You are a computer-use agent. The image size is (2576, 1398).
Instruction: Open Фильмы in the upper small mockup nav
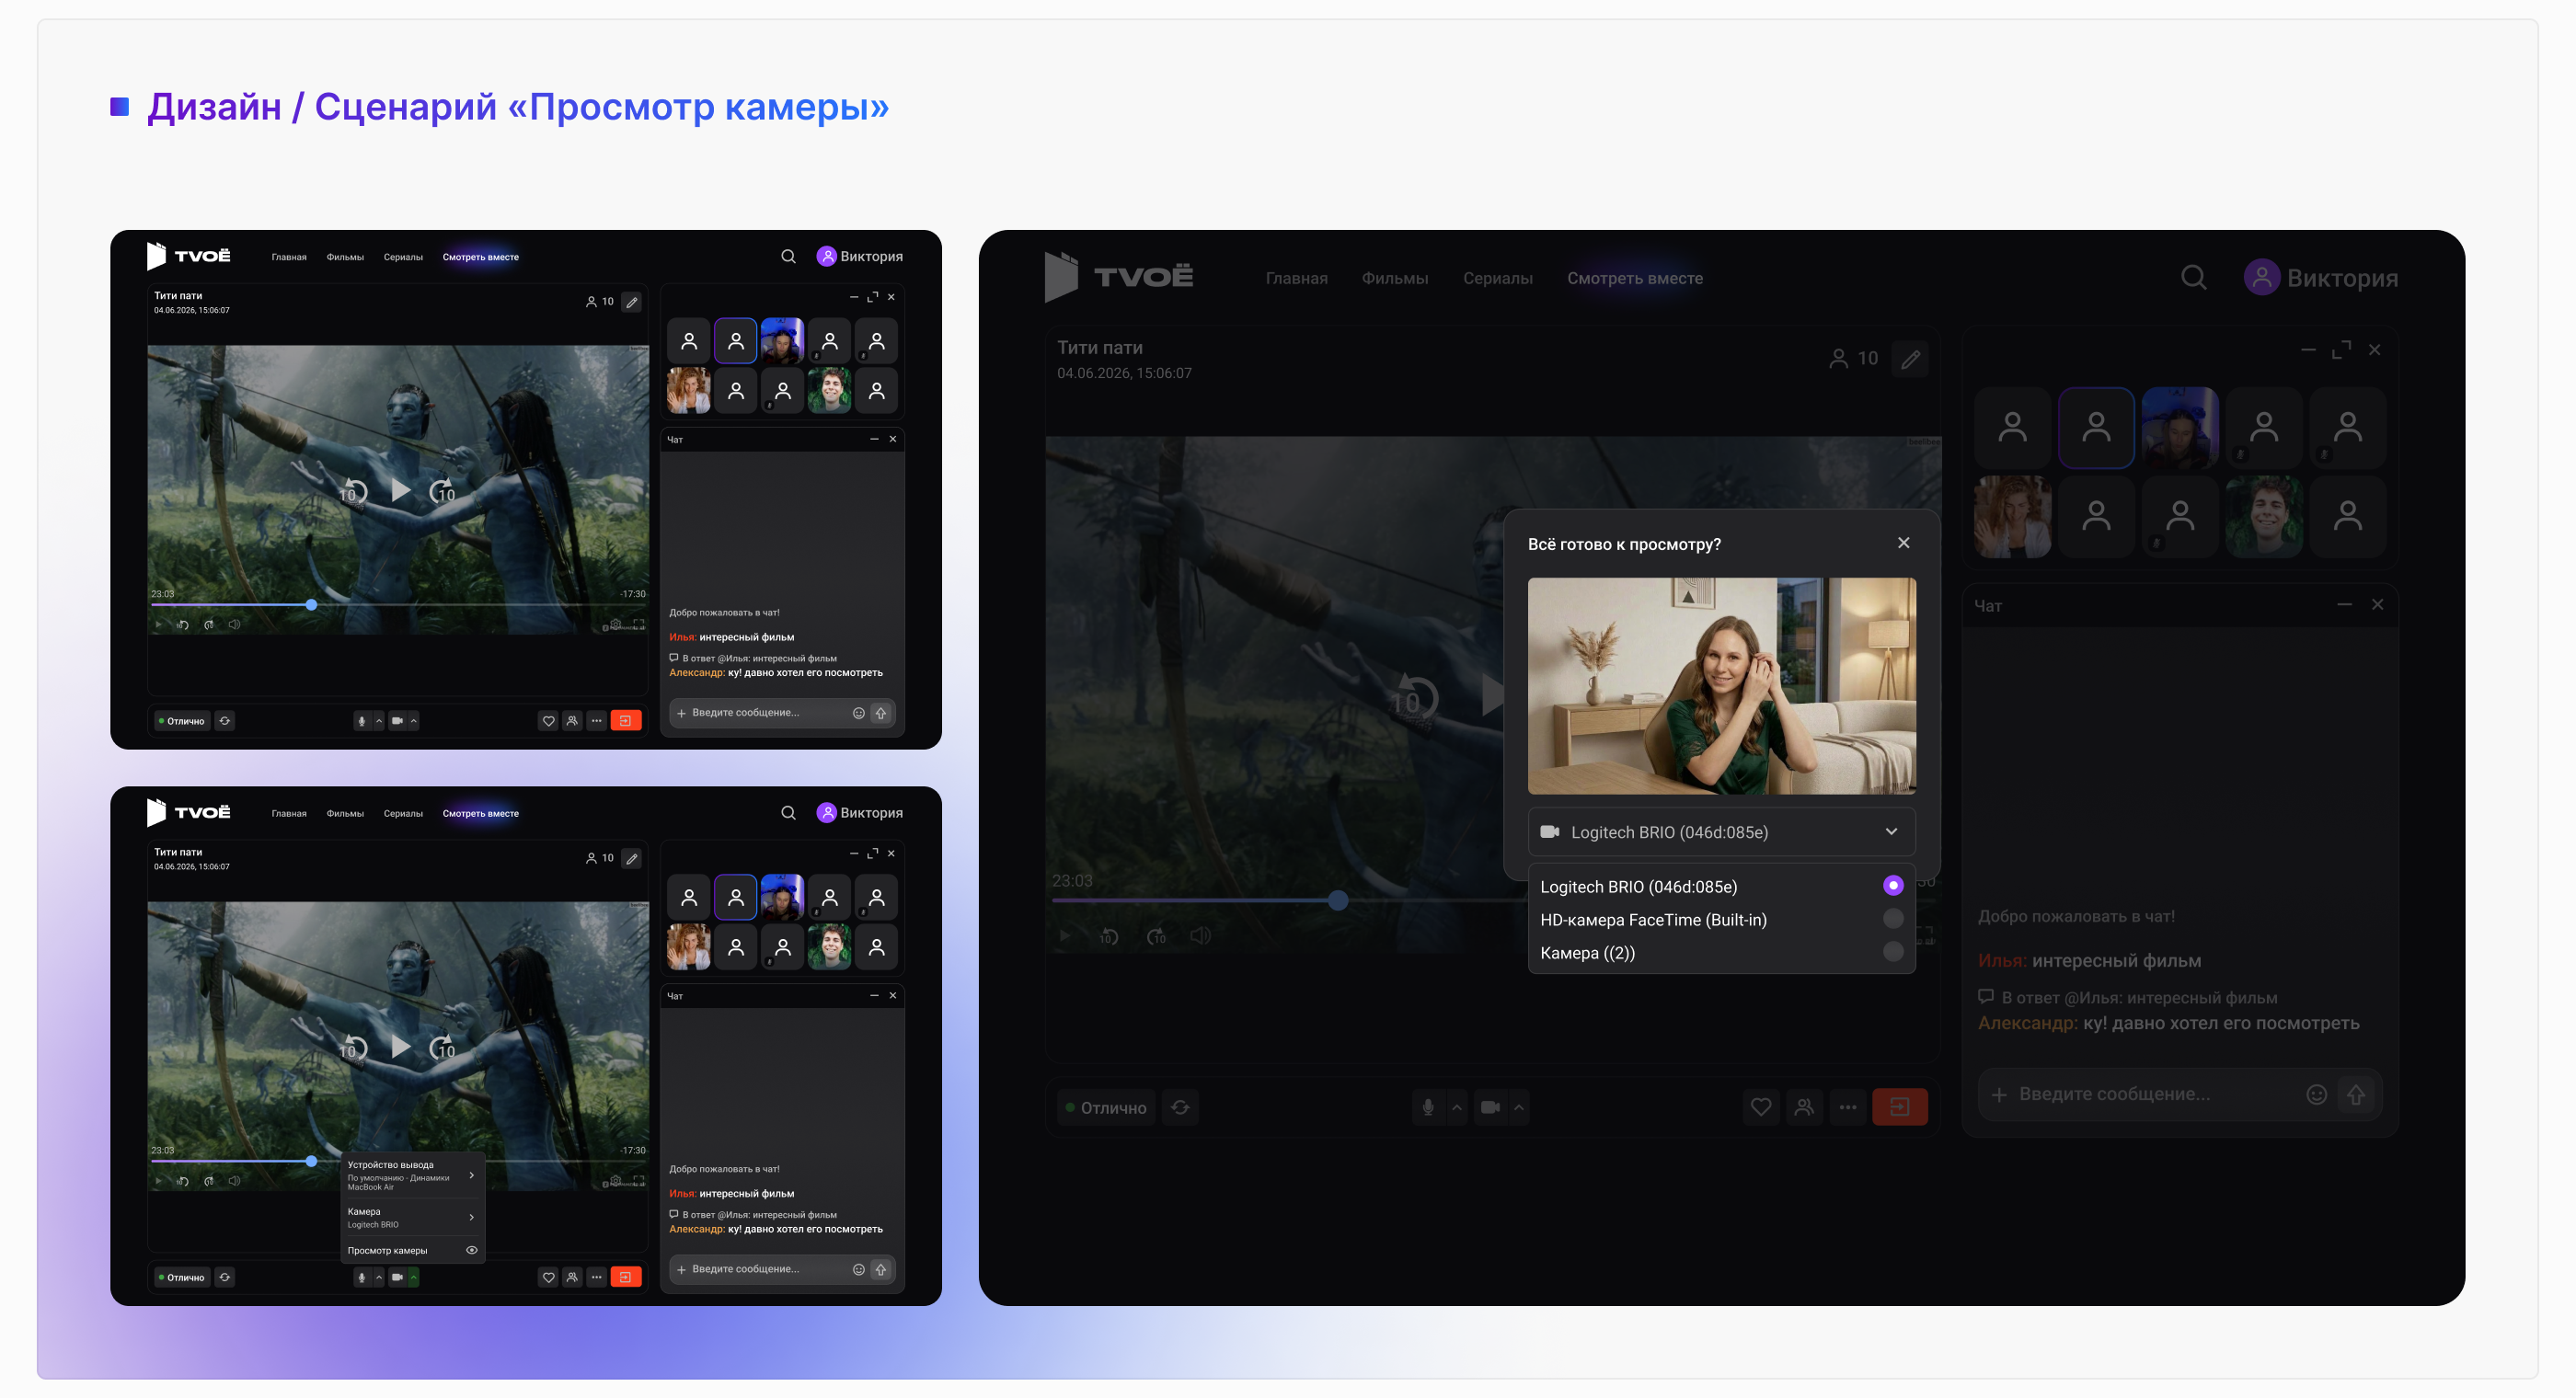[x=345, y=257]
